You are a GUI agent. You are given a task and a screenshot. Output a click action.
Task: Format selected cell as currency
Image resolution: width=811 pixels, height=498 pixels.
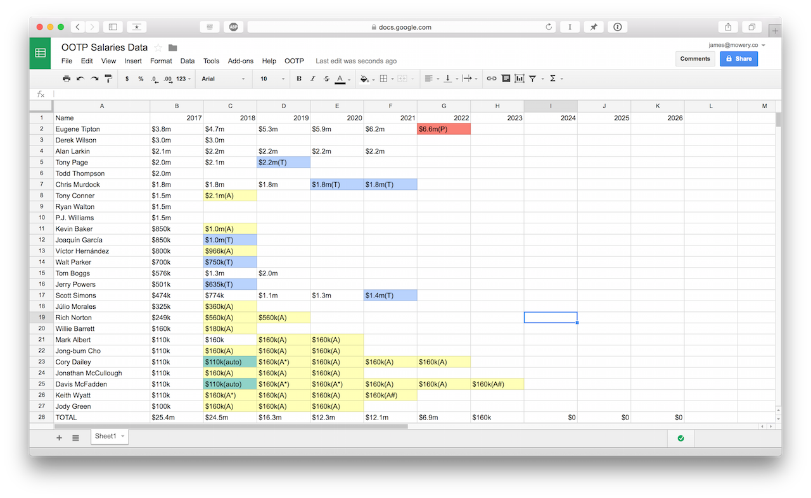click(126, 78)
